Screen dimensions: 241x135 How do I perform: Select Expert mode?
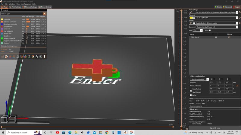tap(237, 7)
